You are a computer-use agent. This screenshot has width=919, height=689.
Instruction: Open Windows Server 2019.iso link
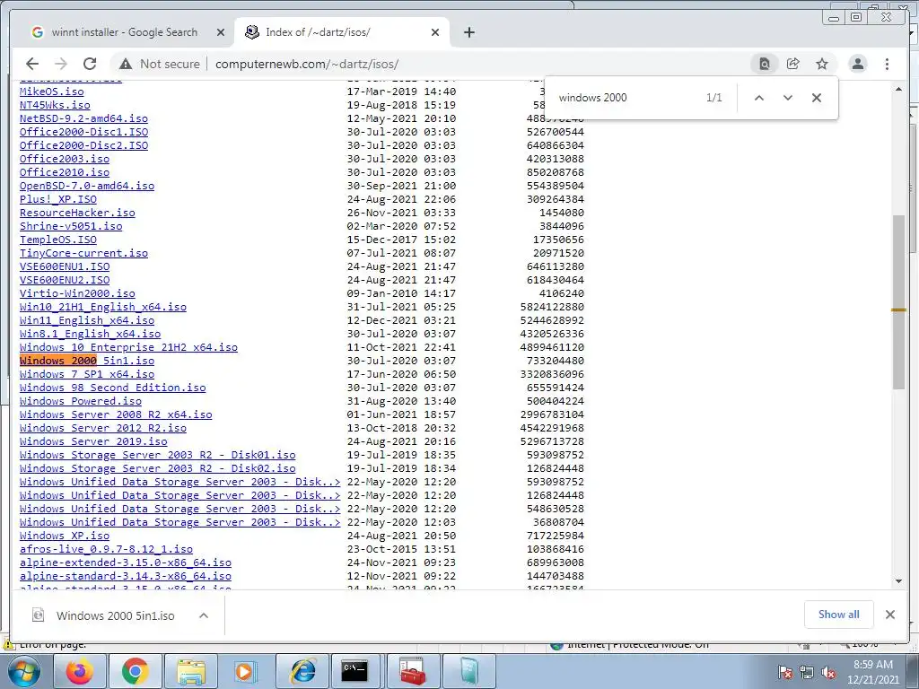pyautogui.click(x=93, y=441)
